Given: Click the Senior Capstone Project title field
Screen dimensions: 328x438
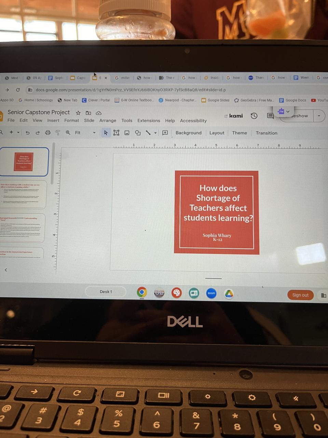Looking at the screenshot, I should click(x=39, y=112).
